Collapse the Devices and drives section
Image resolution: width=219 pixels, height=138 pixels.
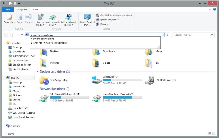tap(38, 72)
